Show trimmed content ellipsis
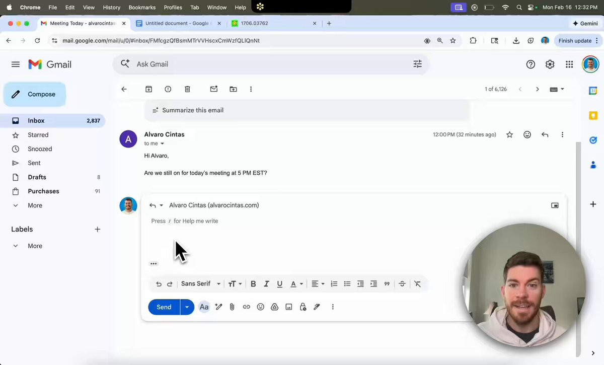604x365 pixels. pyautogui.click(x=154, y=263)
